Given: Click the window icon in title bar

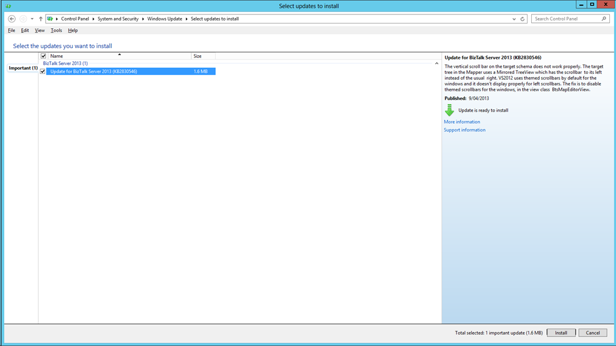Looking at the screenshot, I should (8, 6).
